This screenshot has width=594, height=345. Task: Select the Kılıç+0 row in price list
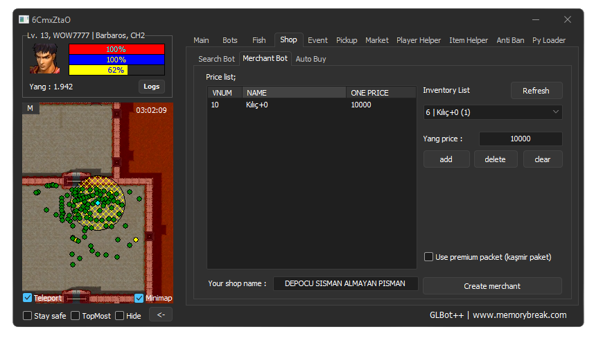point(312,105)
